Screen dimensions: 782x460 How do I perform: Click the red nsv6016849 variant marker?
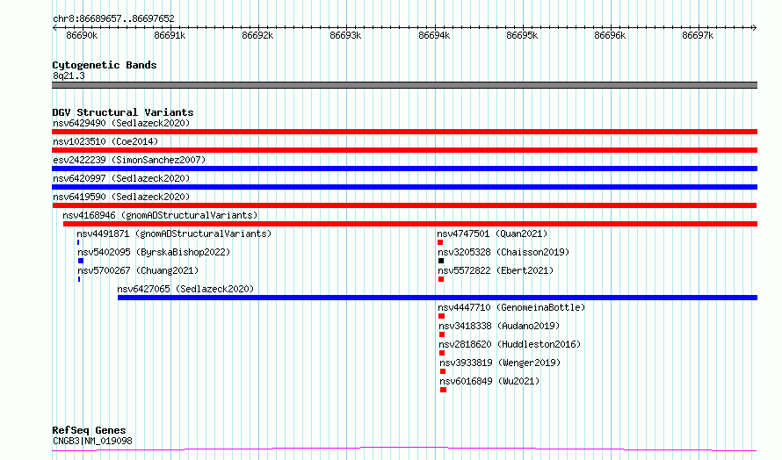(444, 390)
